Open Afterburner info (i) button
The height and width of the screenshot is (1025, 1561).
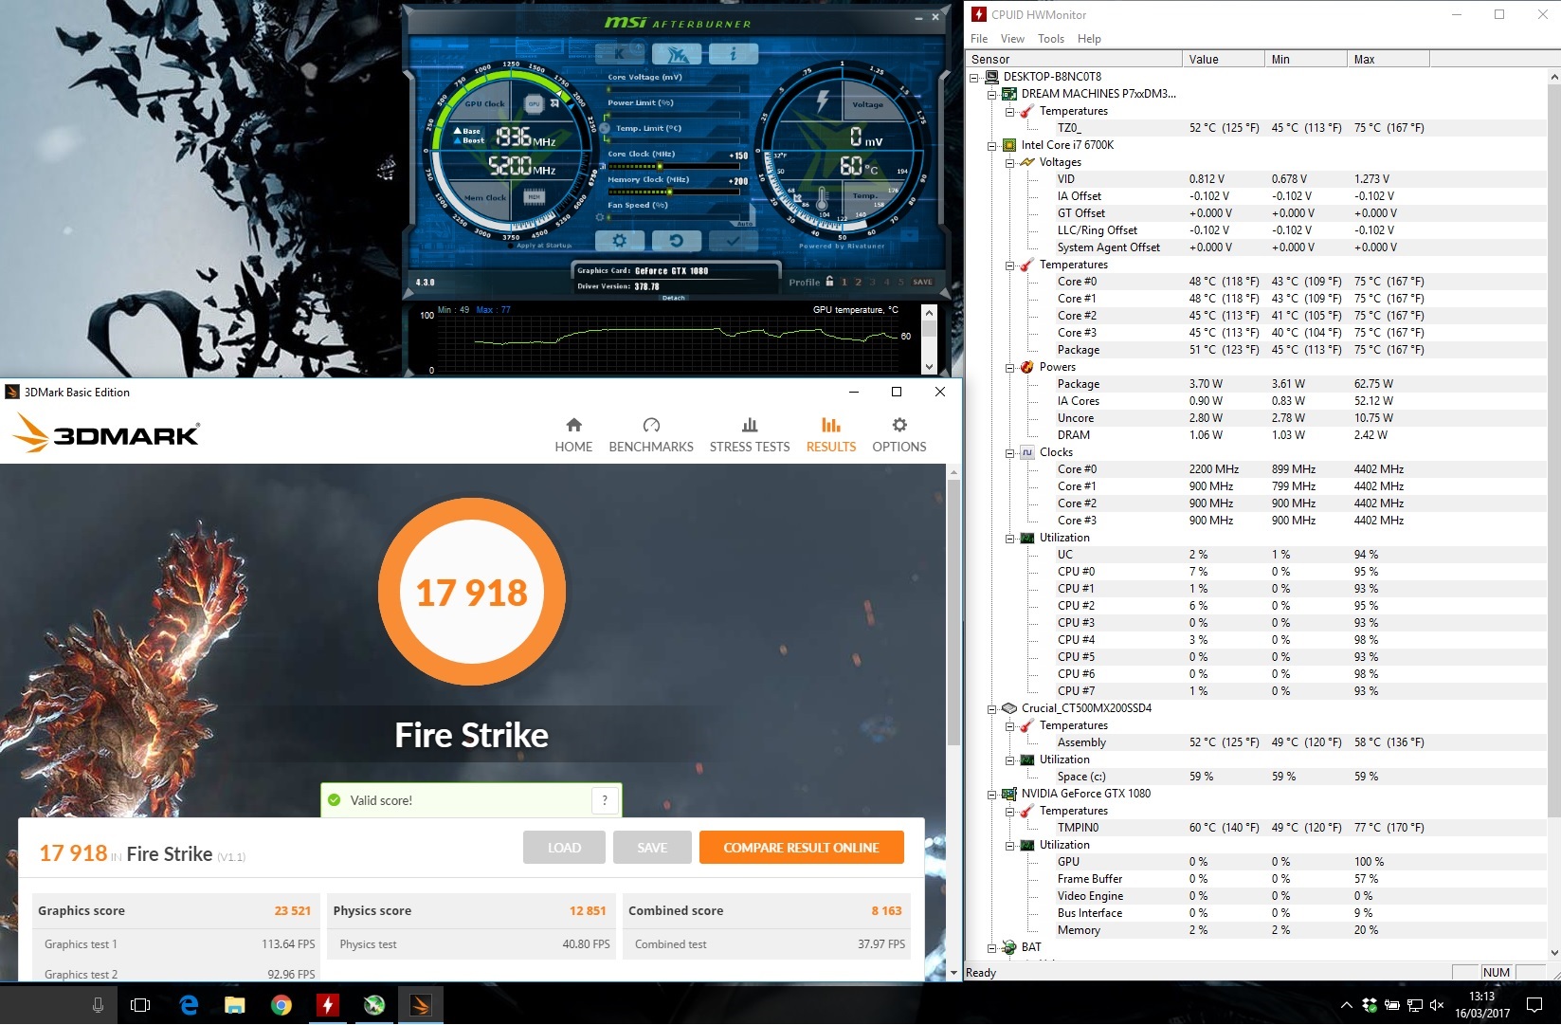tap(733, 54)
